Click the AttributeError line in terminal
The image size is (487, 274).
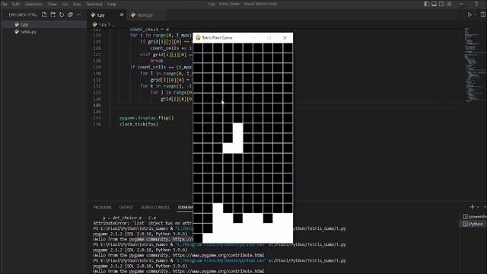[142, 223]
